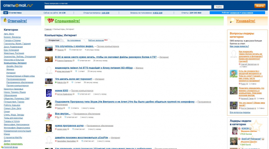This screenshot has height=149, width=269.
Task: Open question нужна программа шутка
Action: coord(69,126)
